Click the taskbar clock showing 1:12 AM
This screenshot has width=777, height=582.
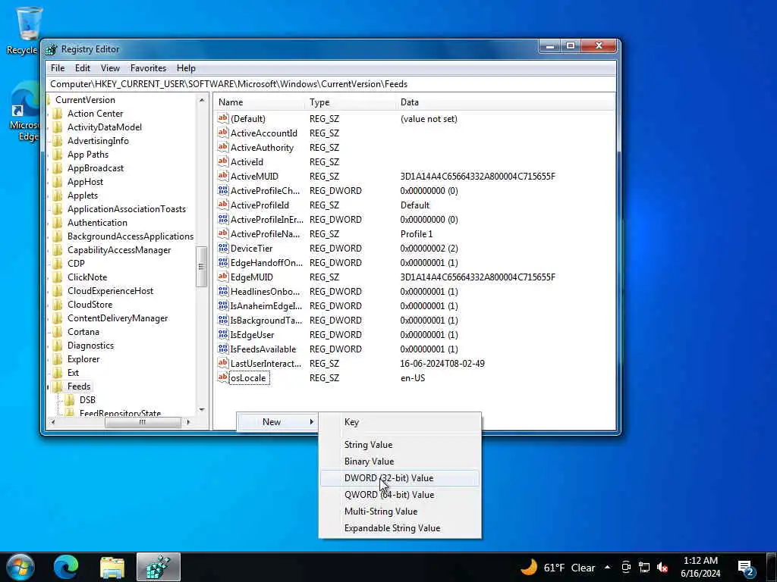point(700,567)
